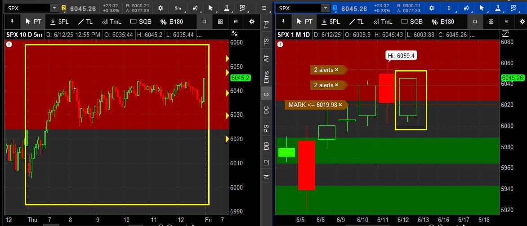Click scale icon above right chart price axis

[x=505, y=34]
